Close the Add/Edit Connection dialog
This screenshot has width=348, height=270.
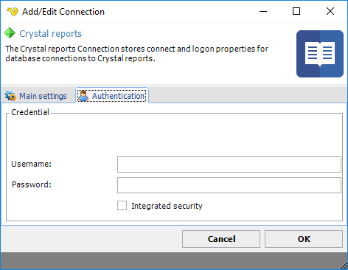[x=330, y=11]
